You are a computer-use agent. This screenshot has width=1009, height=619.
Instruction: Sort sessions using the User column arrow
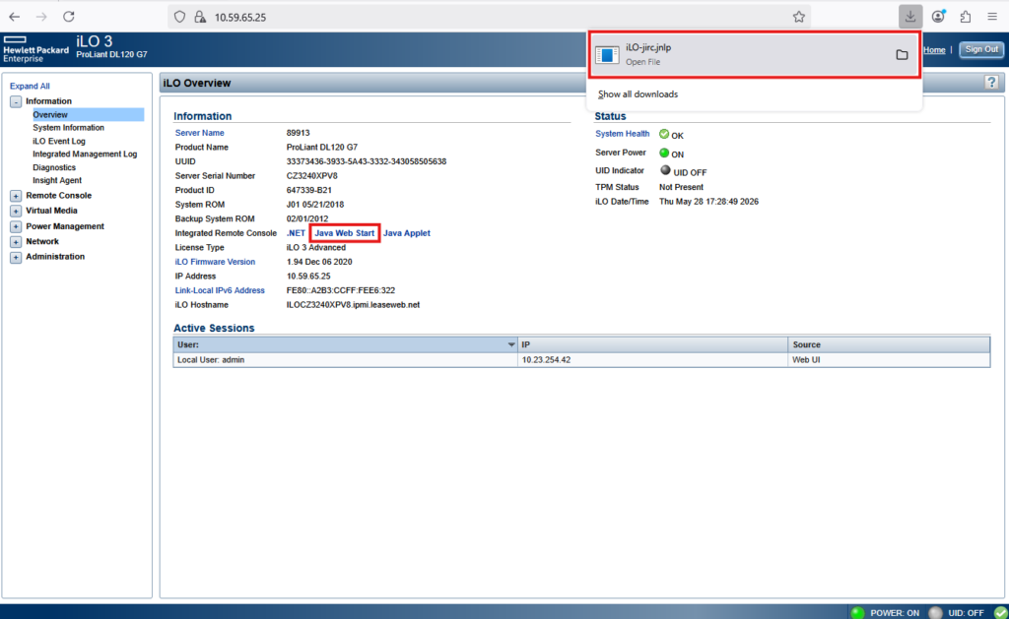(x=511, y=344)
